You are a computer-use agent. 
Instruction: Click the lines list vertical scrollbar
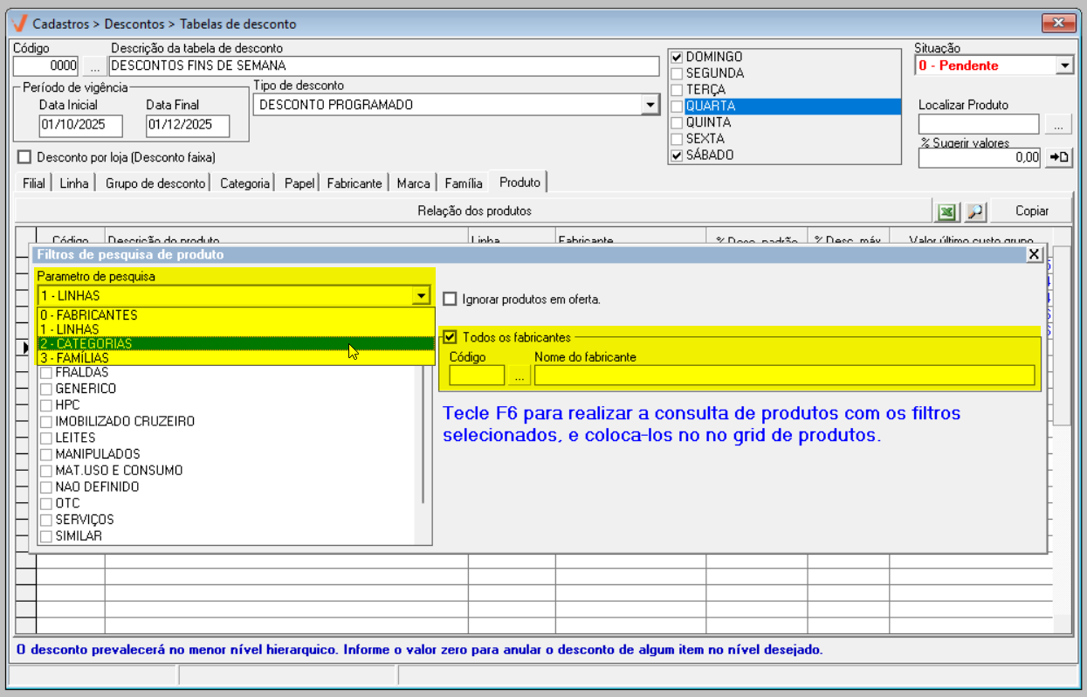pyautogui.click(x=423, y=437)
